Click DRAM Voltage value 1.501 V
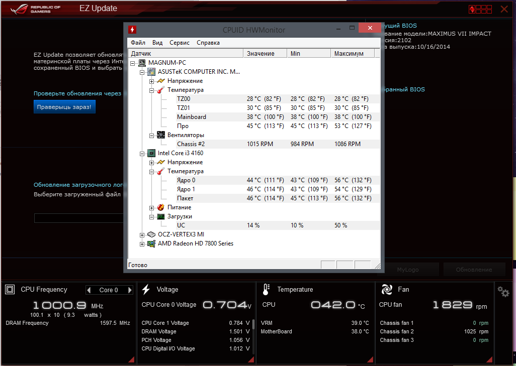This screenshot has height=366, width=516. pyautogui.click(x=239, y=331)
